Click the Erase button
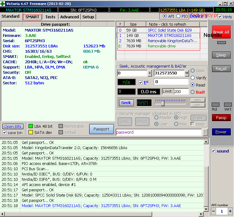Viewport: 234px width, 217px height. pyautogui.click(x=198, y=117)
